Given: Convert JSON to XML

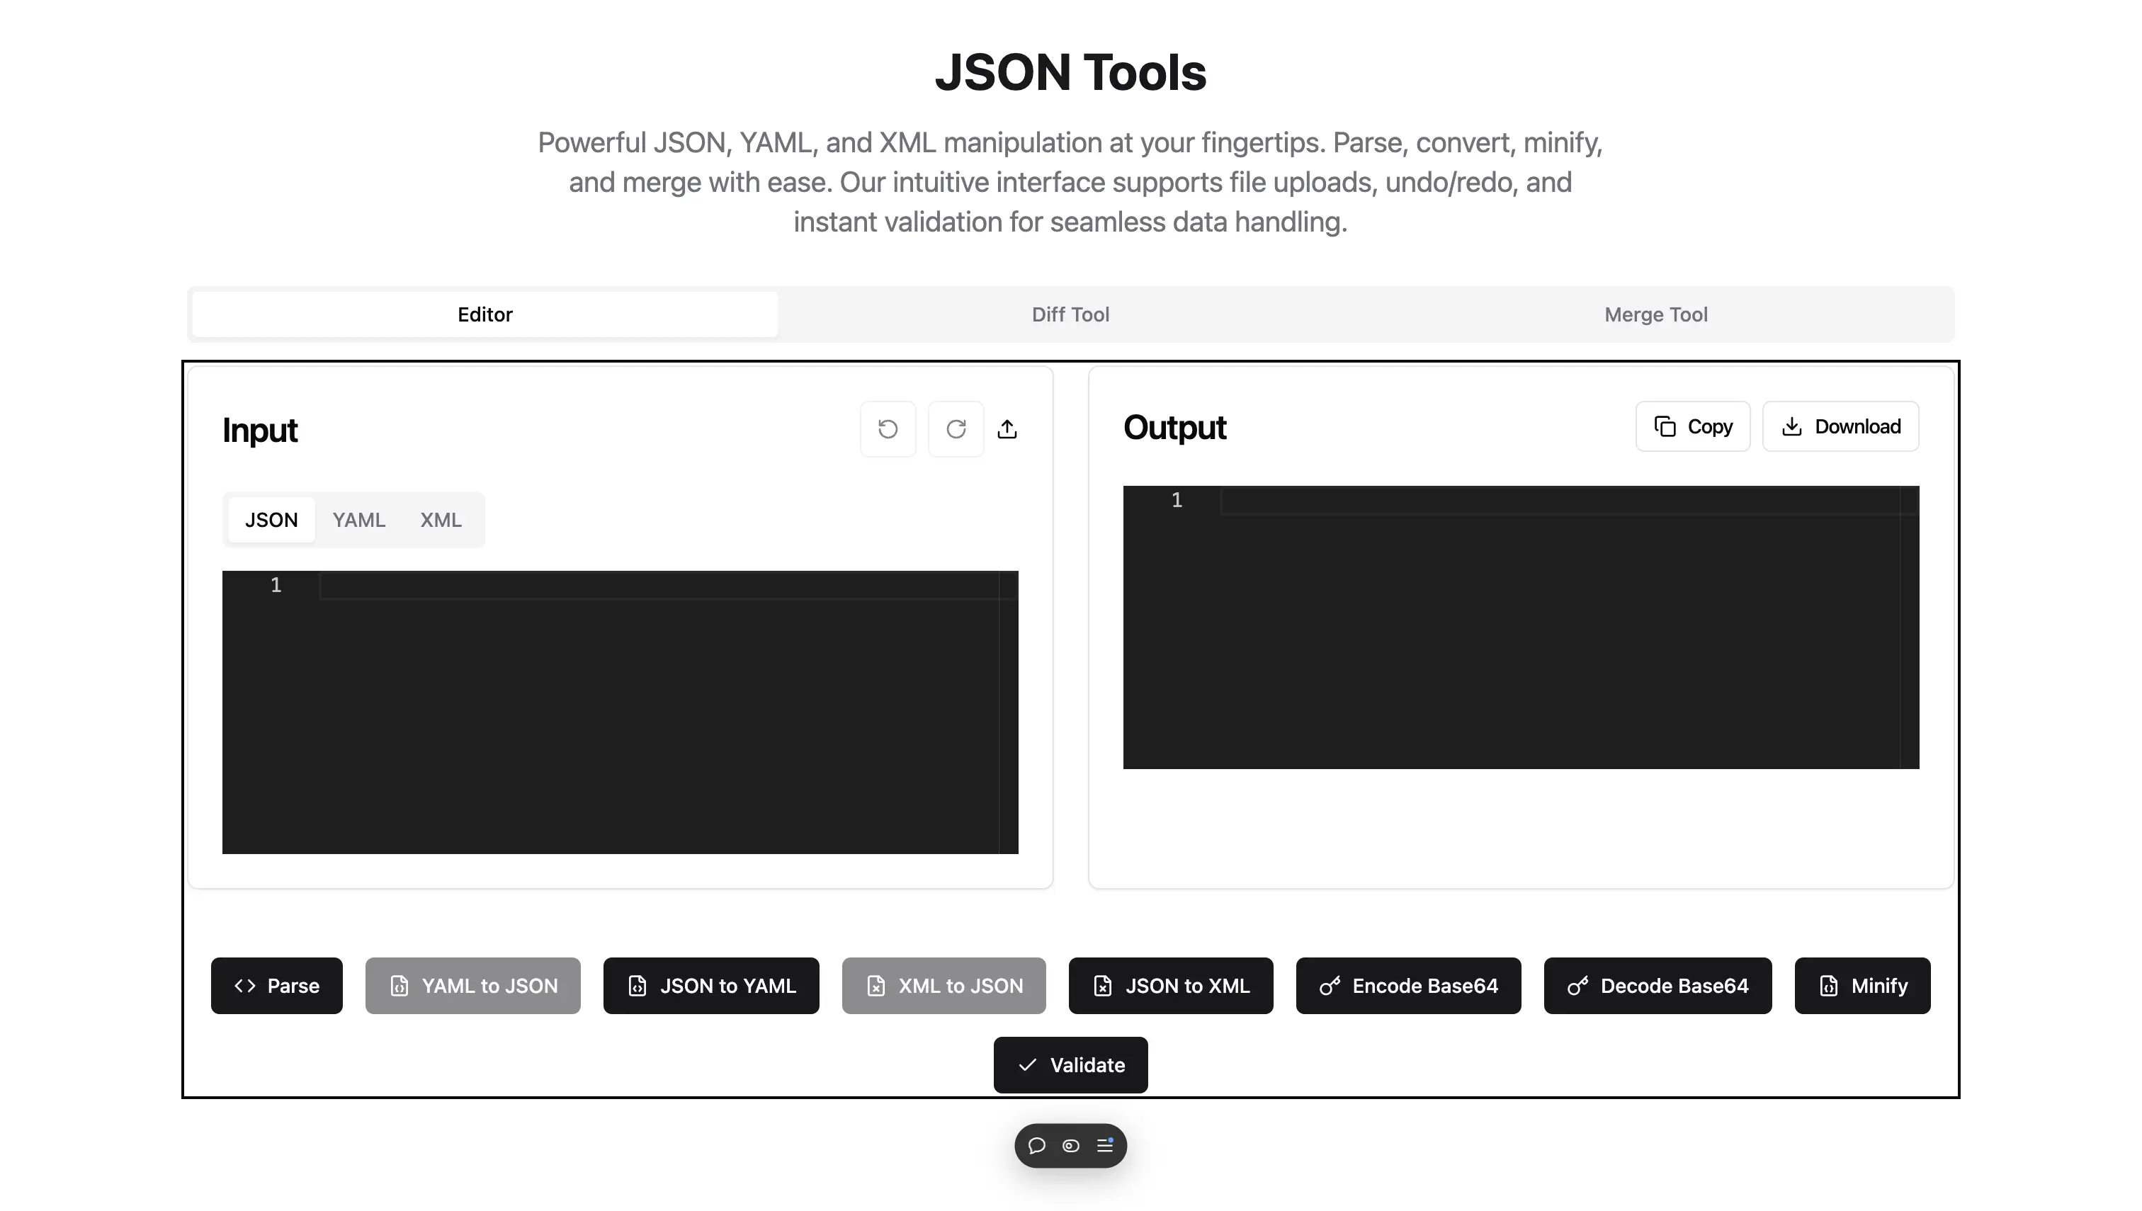Looking at the screenshot, I should click(x=1172, y=986).
